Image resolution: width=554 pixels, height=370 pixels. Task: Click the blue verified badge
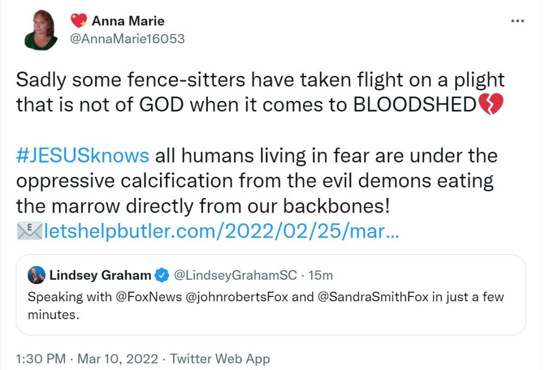162,275
